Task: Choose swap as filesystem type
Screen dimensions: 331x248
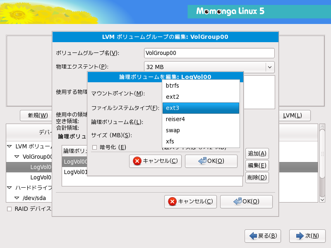Action: (201, 130)
